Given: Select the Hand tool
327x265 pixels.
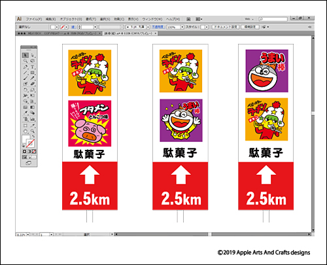Looking at the screenshot, I should coord(26,131).
